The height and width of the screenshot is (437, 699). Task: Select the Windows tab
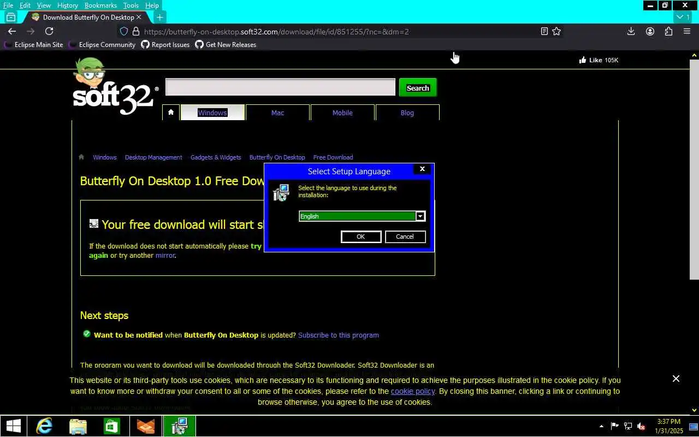[212, 113]
